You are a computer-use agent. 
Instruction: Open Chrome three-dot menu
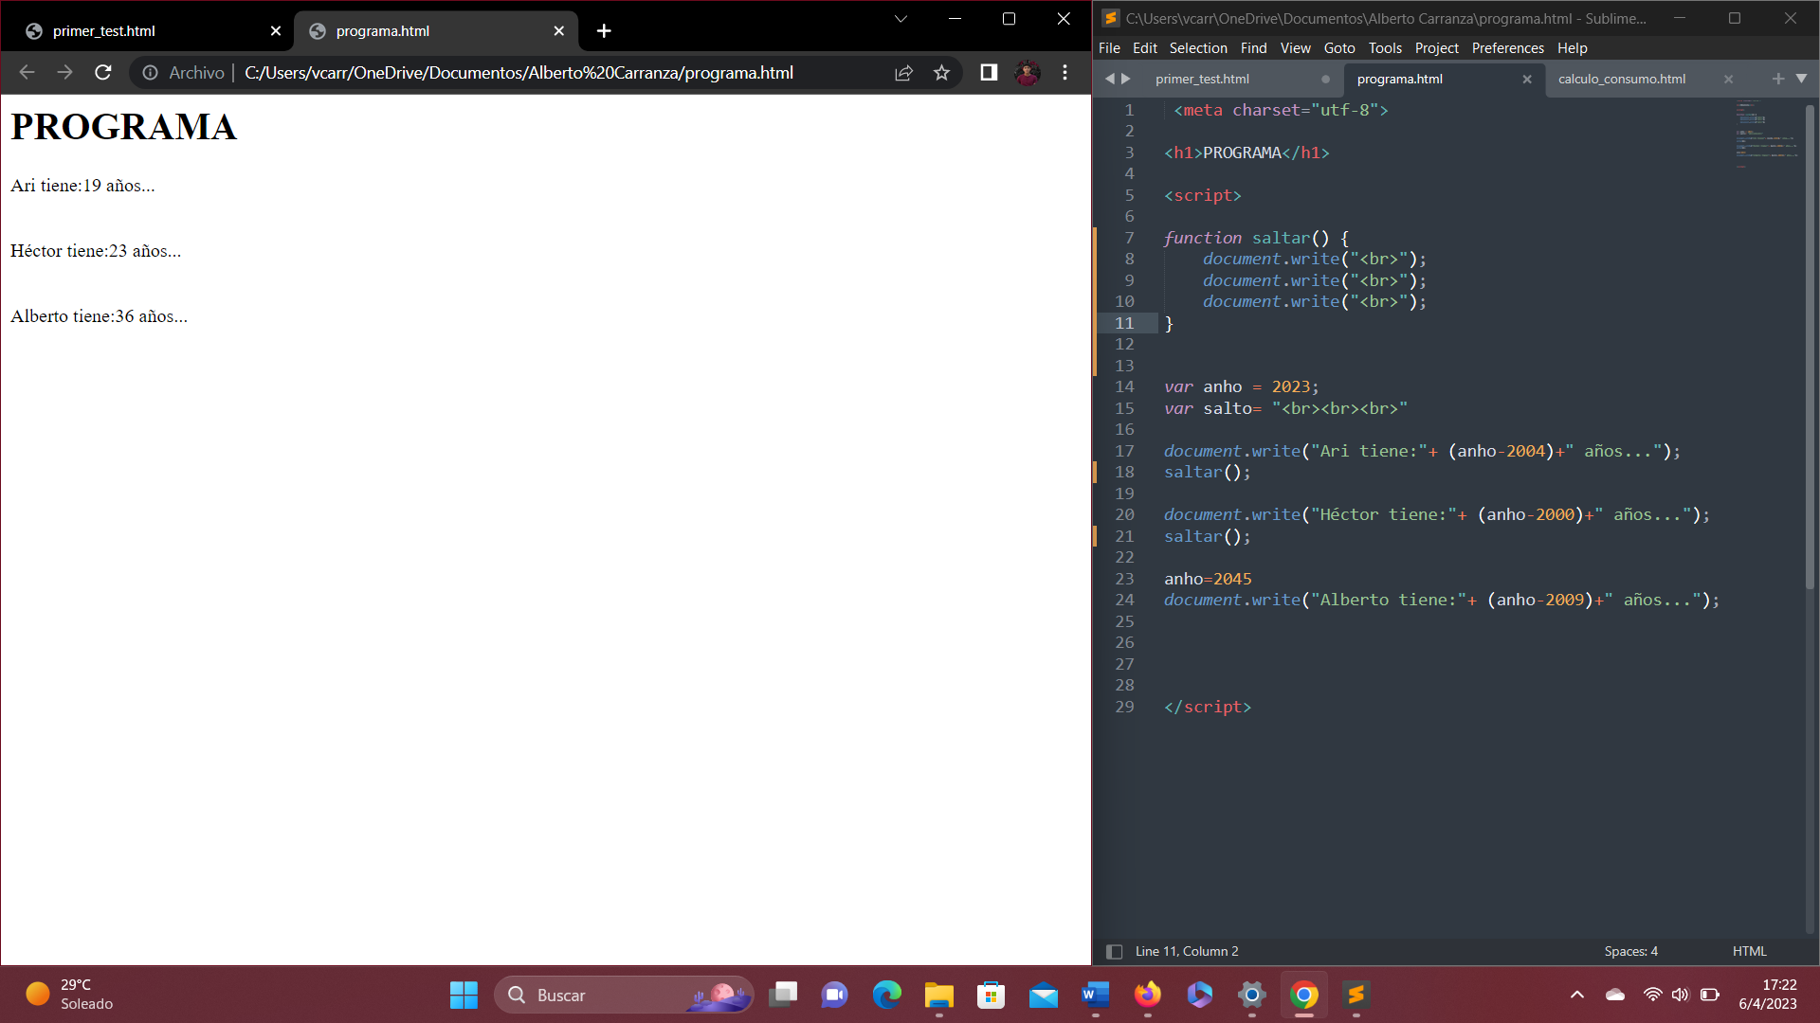coord(1065,73)
